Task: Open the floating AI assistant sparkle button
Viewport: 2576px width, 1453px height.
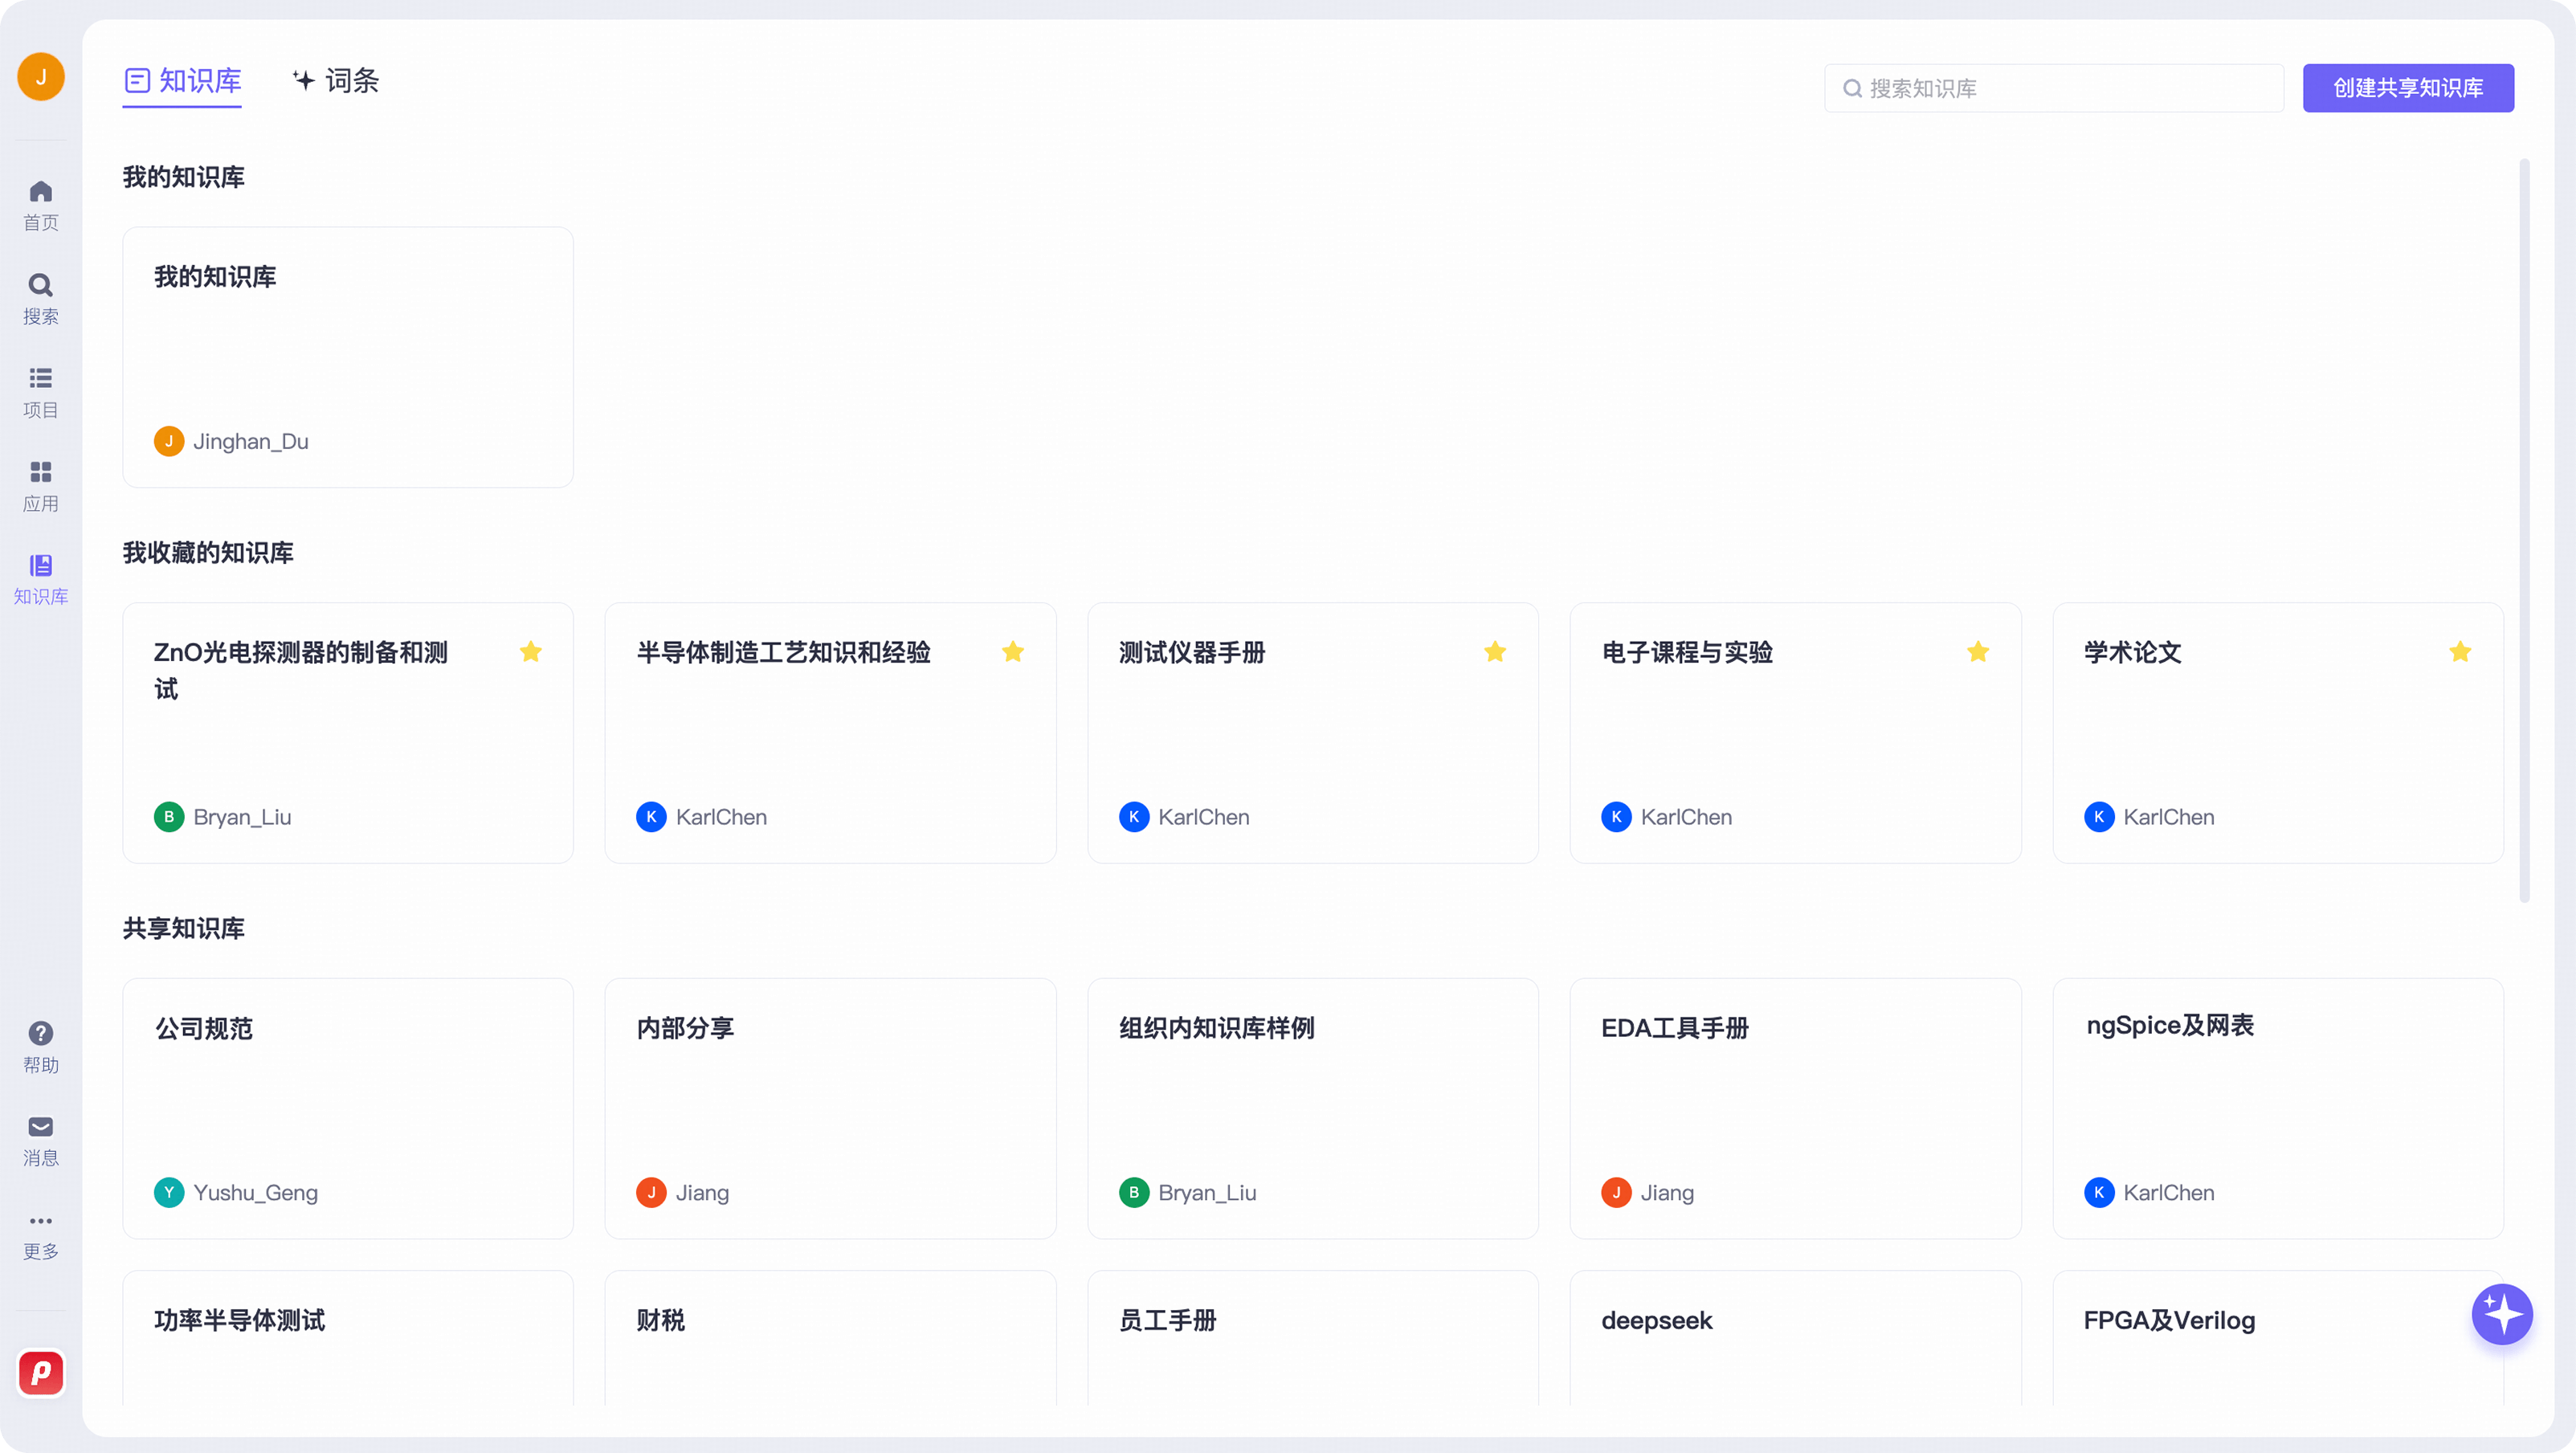Action: [2502, 1314]
